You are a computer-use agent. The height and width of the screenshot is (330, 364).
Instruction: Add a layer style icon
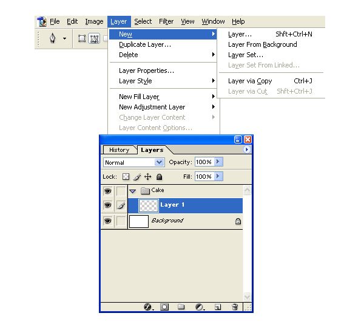148,307
